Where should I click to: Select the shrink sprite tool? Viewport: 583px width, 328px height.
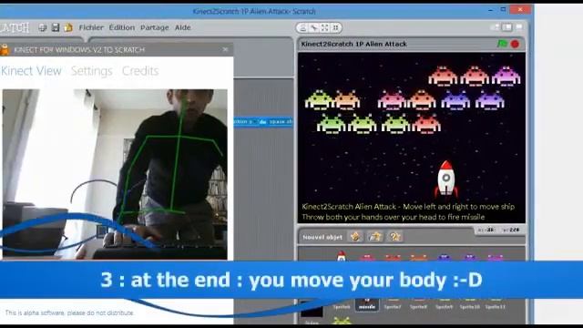coord(335,28)
